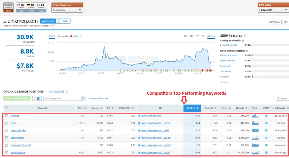This screenshot has width=289, height=158.
Task: Open the Live Data date dropdown
Action: point(273,10)
